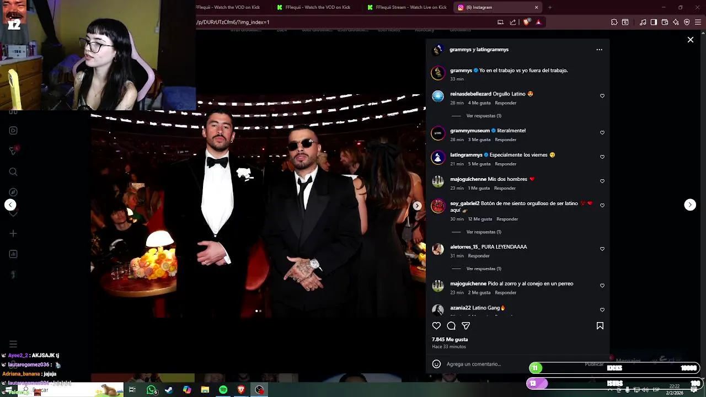The height and width of the screenshot is (397, 706).
Task: Like the grammymuseum comment
Action: pos(602,133)
